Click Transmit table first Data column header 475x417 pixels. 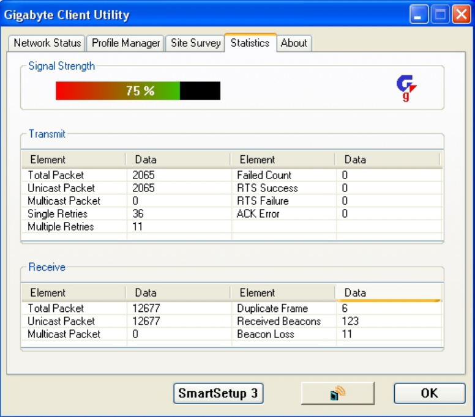tap(178, 160)
